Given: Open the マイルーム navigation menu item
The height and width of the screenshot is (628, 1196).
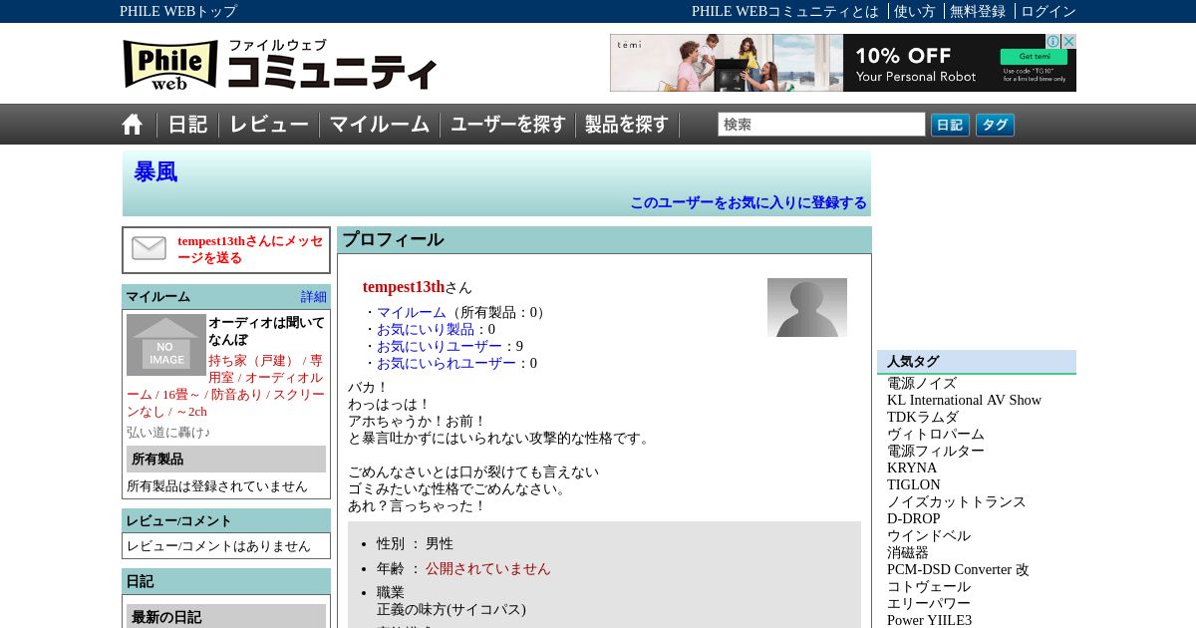Looking at the screenshot, I should click(380, 125).
